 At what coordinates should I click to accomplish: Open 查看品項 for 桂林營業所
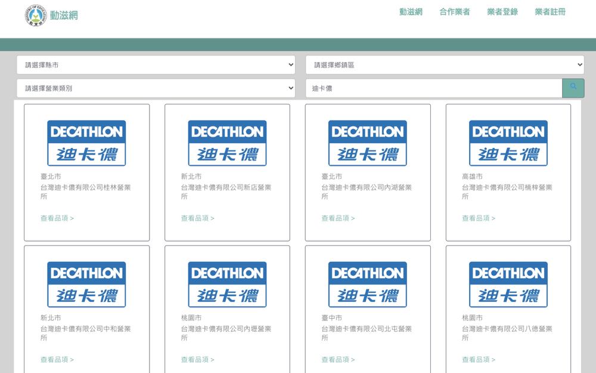57,218
